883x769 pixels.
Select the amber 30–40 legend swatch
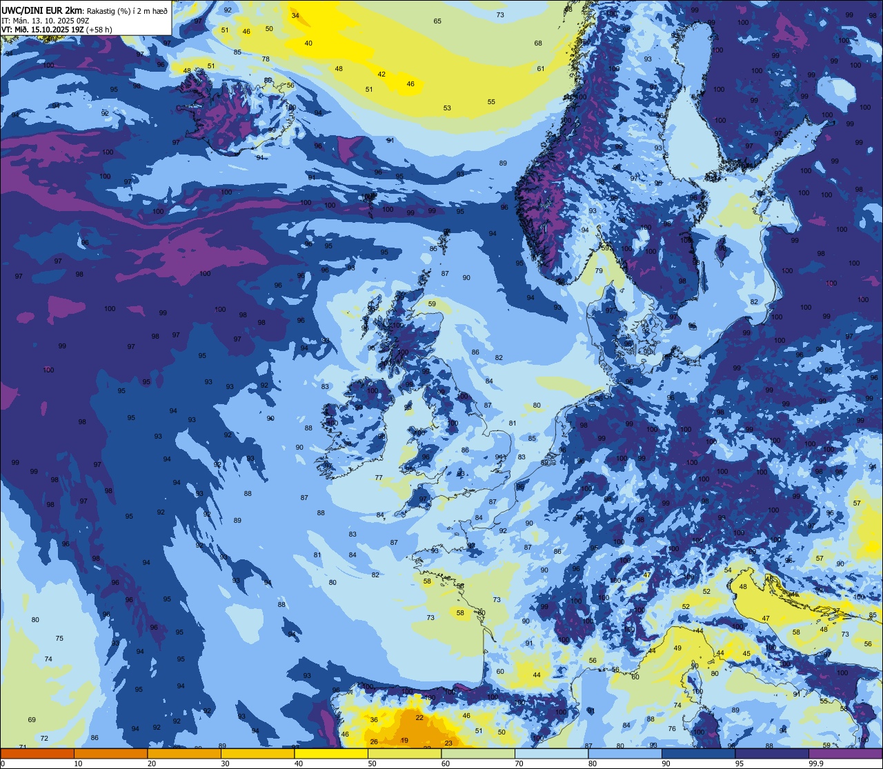(x=257, y=753)
